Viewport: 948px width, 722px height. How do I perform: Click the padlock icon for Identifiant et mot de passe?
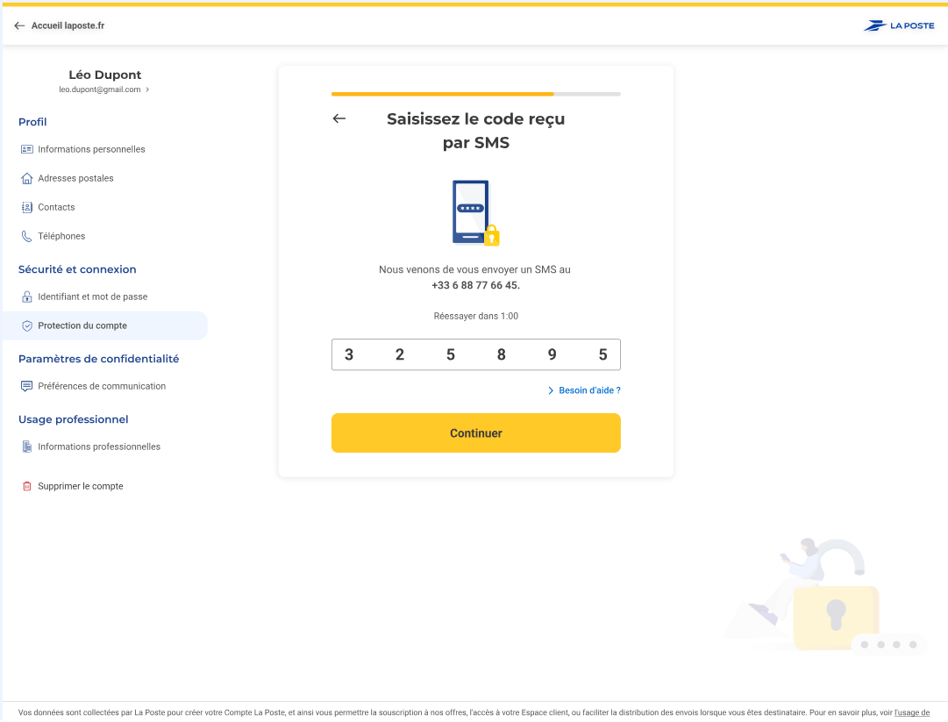tap(27, 297)
